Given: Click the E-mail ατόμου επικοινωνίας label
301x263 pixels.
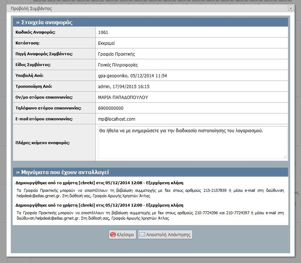Looking at the screenshot, I should [x=44, y=119].
